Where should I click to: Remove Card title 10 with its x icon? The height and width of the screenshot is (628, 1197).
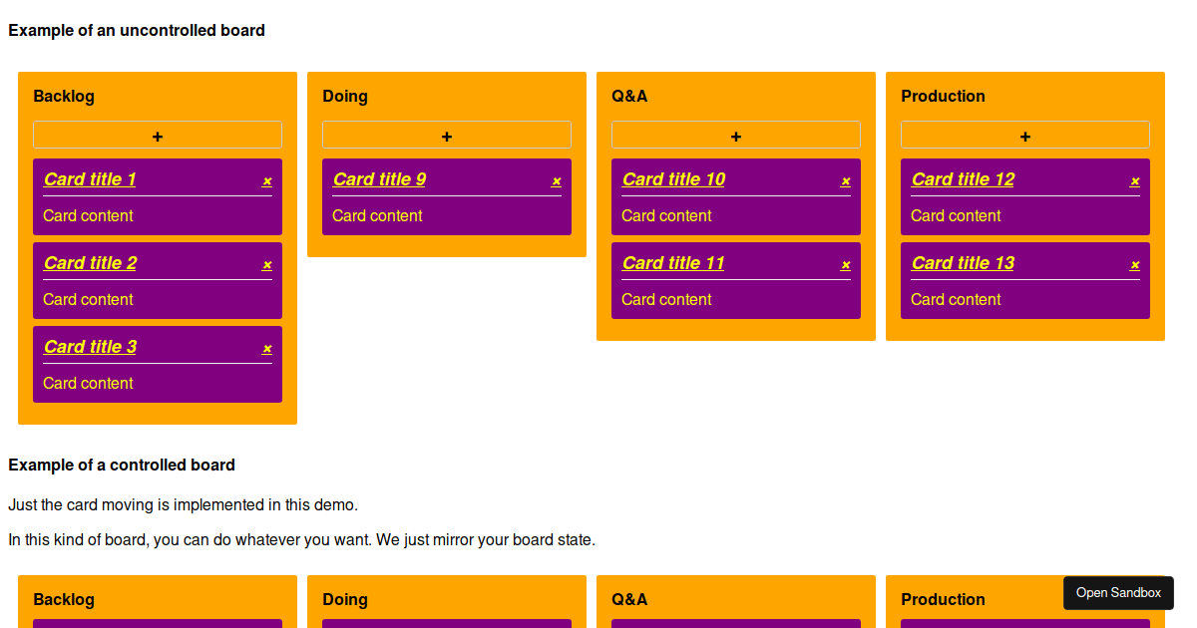[845, 181]
